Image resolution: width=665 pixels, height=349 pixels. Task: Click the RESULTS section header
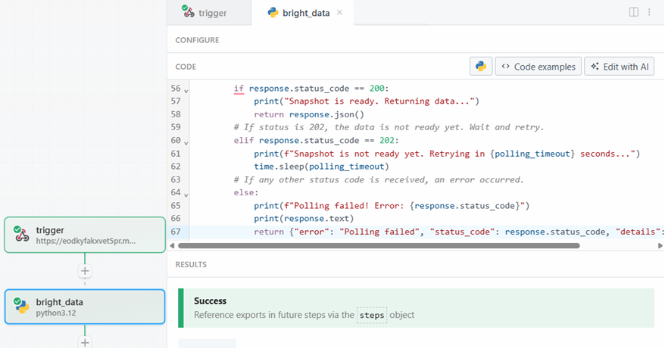(191, 264)
